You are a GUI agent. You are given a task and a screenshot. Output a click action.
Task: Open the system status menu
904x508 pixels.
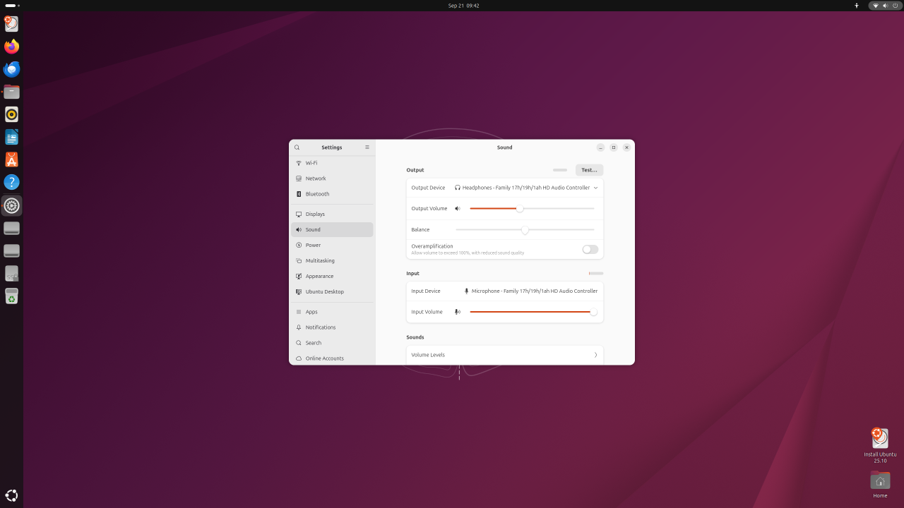pos(884,5)
